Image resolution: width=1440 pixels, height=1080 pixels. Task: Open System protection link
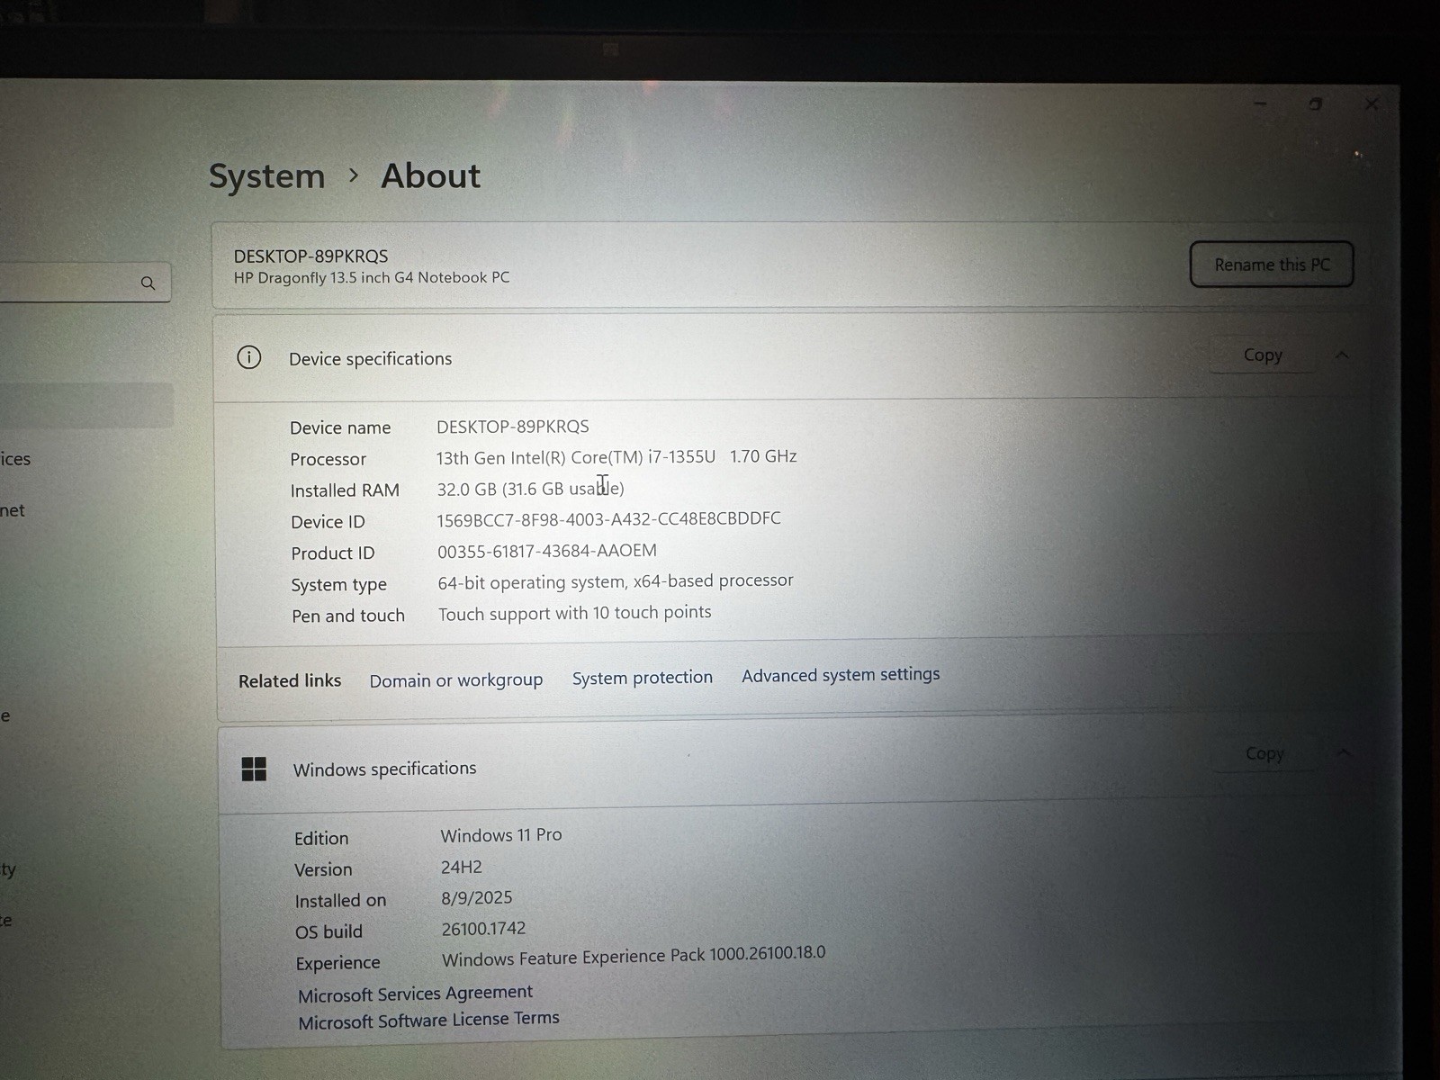(643, 678)
